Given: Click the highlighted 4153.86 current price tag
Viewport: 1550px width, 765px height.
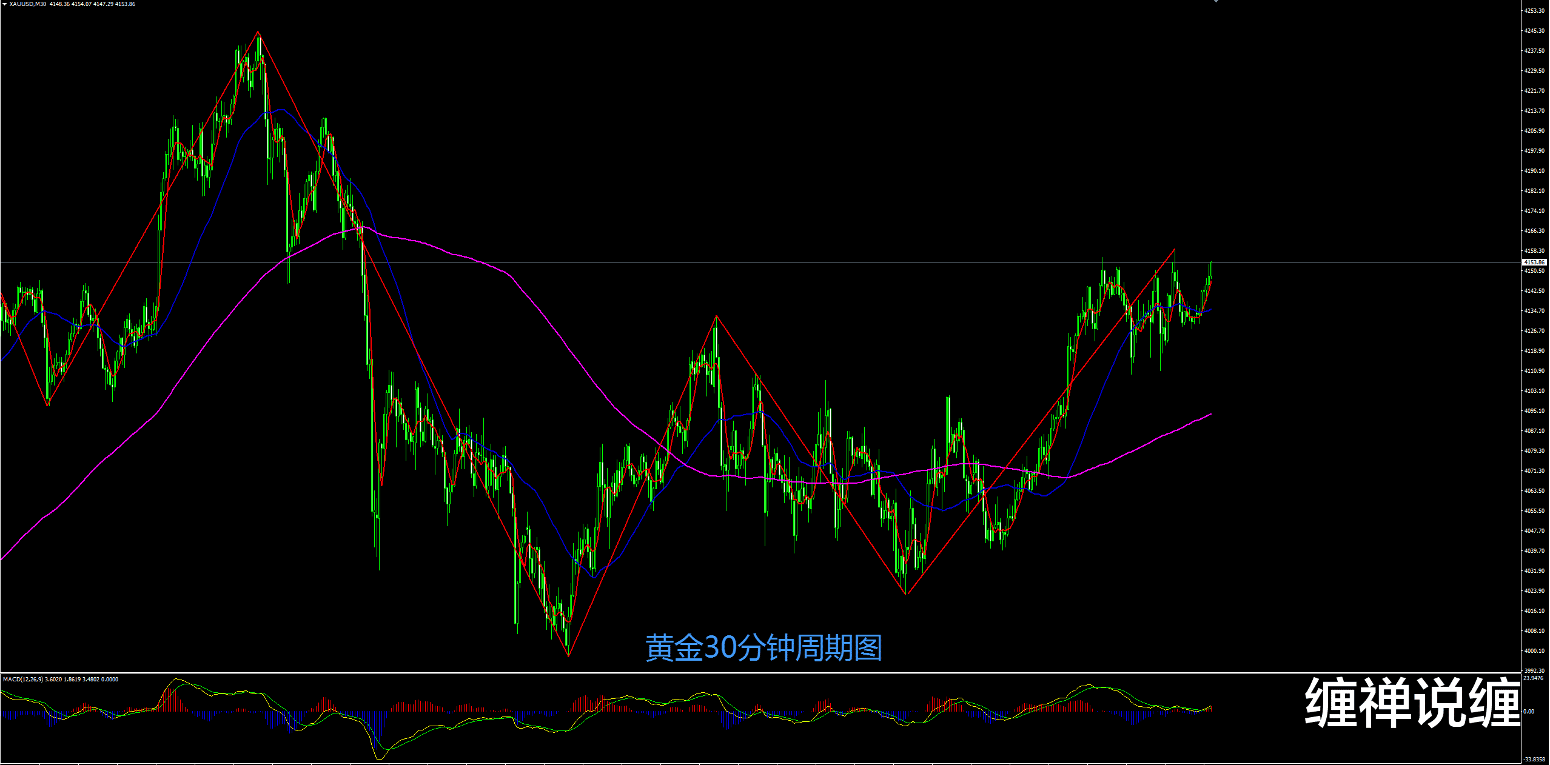Looking at the screenshot, I should pos(1534,262).
